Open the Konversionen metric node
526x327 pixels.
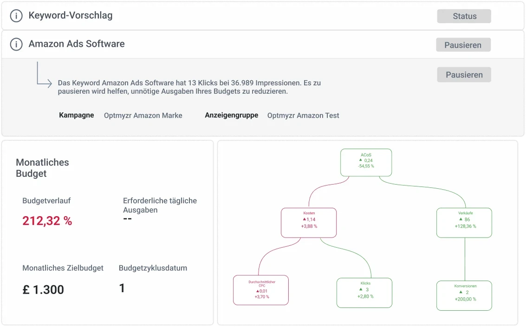pyautogui.click(x=464, y=295)
